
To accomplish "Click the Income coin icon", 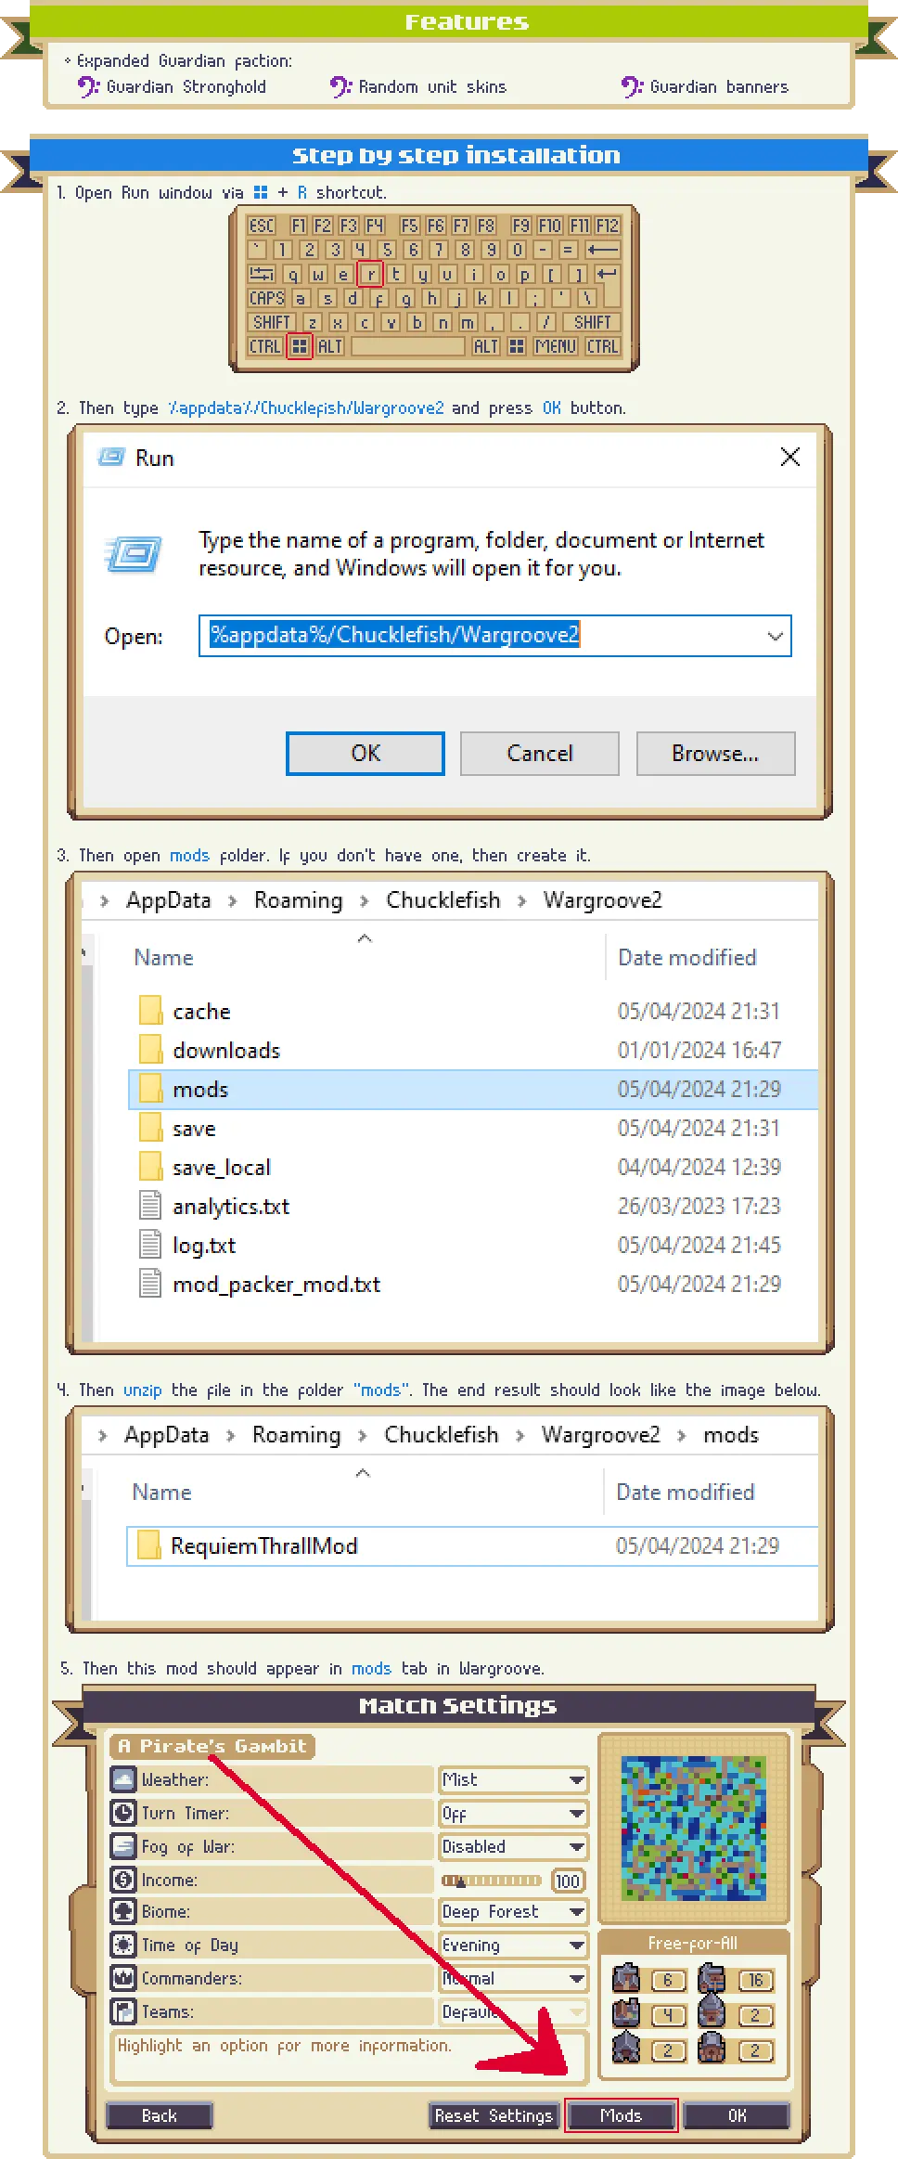I will 123,1879.
